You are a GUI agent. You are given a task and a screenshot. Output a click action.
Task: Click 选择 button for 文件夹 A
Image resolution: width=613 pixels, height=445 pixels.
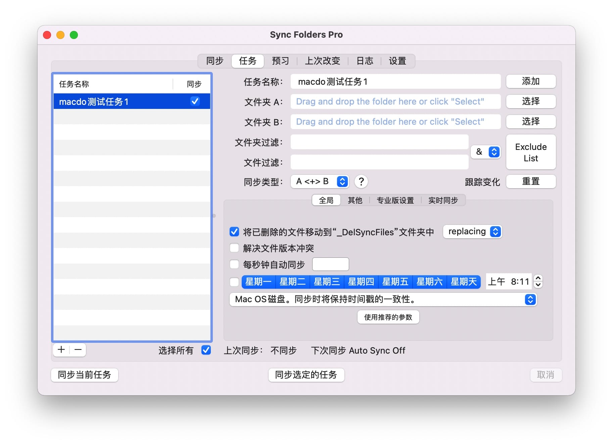click(x=531, y=101)
